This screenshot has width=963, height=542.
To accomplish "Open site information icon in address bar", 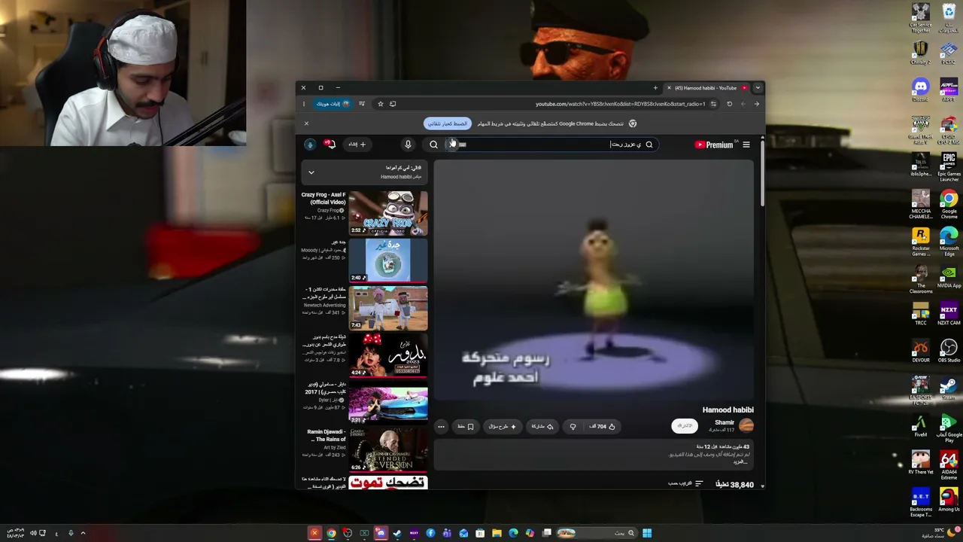I will 713,104.
